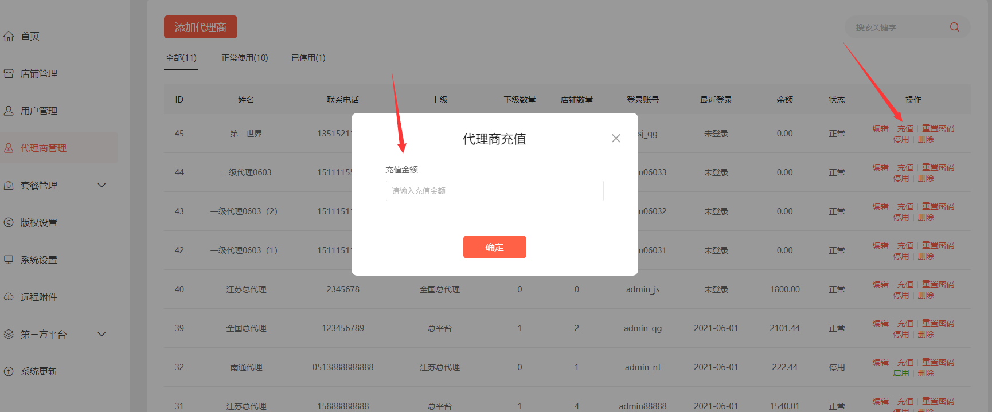Expand the 第三方平台 submenu arrow
992x412 pixels.
[101, 334]
